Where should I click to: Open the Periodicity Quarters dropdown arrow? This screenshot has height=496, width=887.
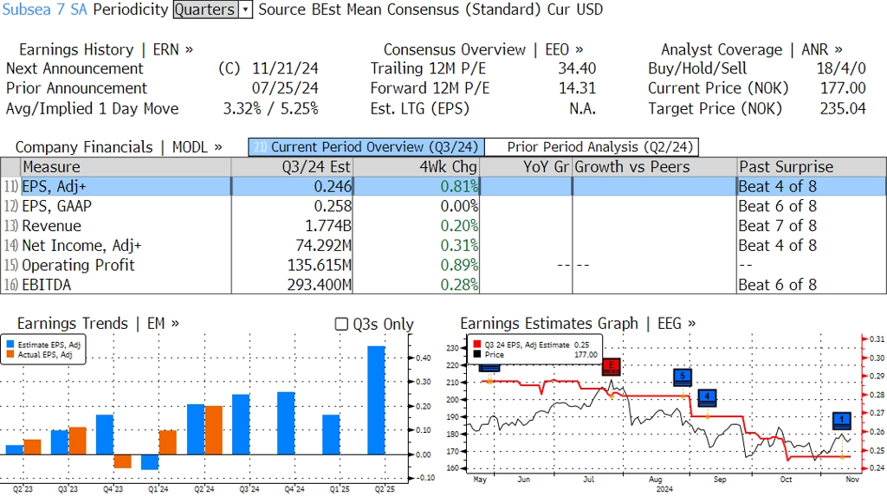tap(245, 10)
